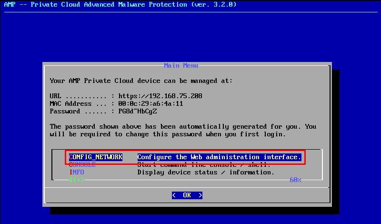Select the INFO menu entry
381x224 pixels.
(77, 173)
